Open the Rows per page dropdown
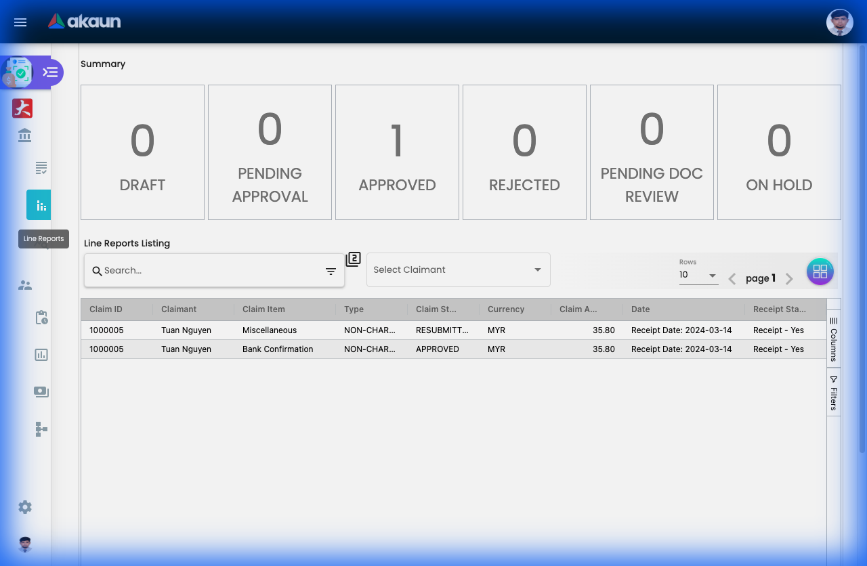This screenshot has width=867, height=566. (x=698, y=275)
